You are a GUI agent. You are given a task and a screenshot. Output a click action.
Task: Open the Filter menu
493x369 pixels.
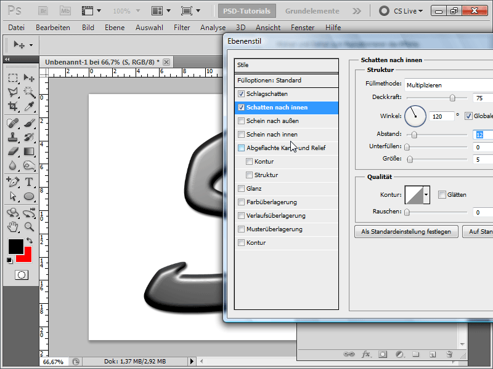182,28
